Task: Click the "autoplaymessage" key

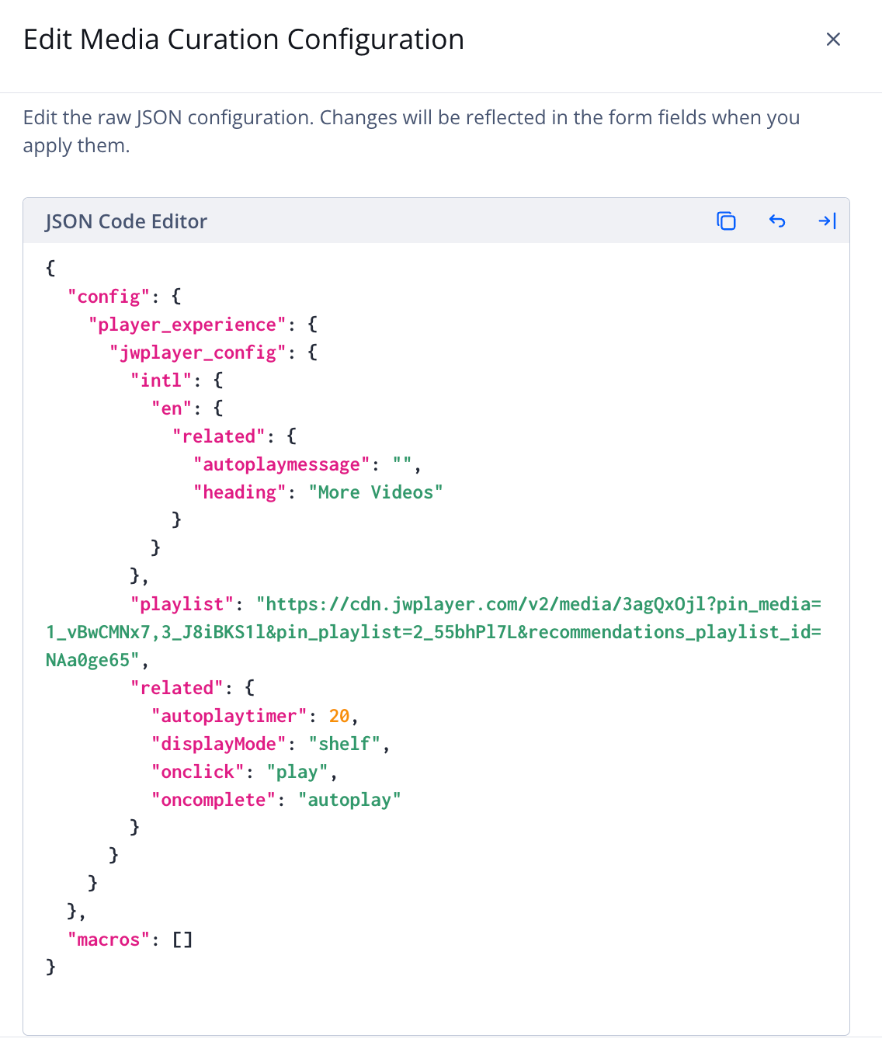Action: (x=281, y=464)
